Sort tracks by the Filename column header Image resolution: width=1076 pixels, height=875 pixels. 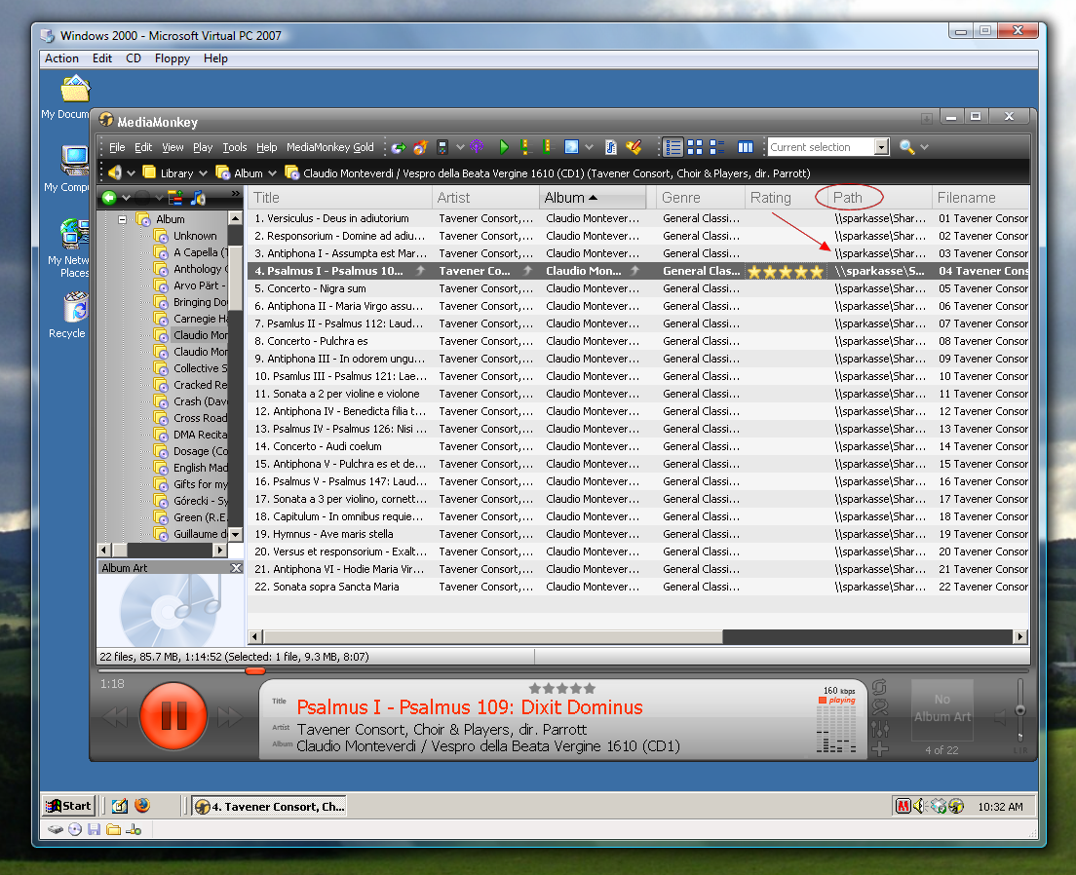pos(981,198)
